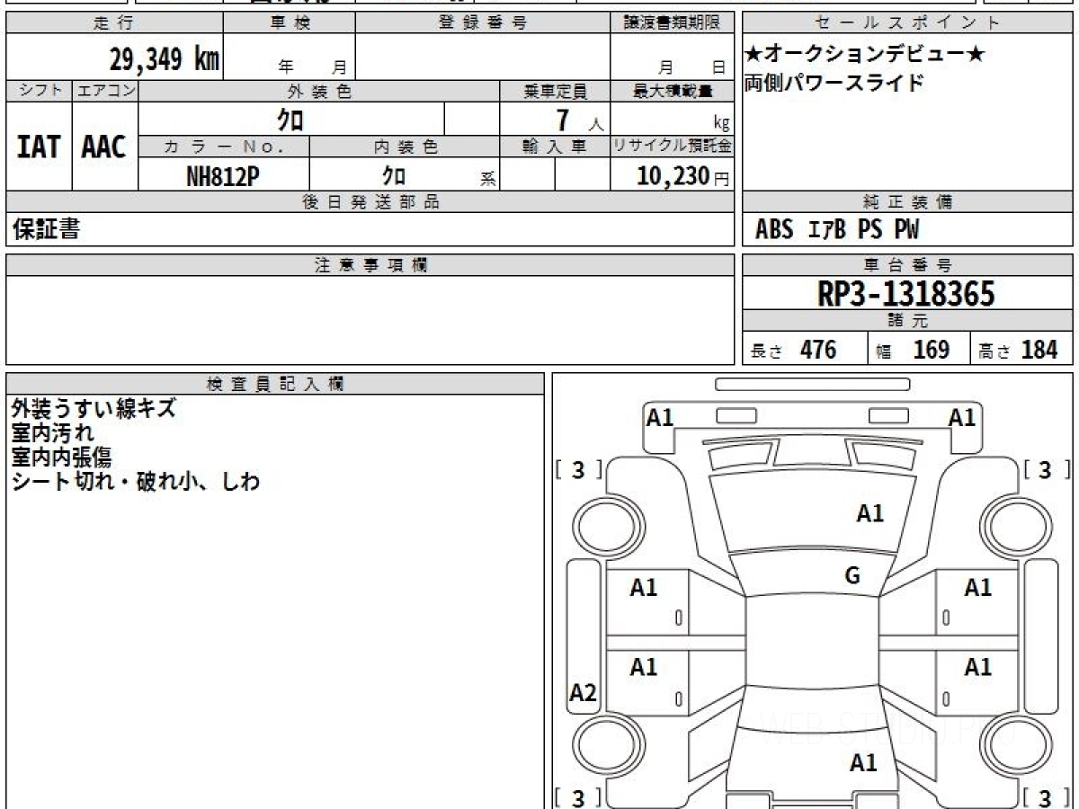The height and width of the screenshot is (809, 1079).
Task: Click the 譲渡書類期限 header
Action: (672, 23)
